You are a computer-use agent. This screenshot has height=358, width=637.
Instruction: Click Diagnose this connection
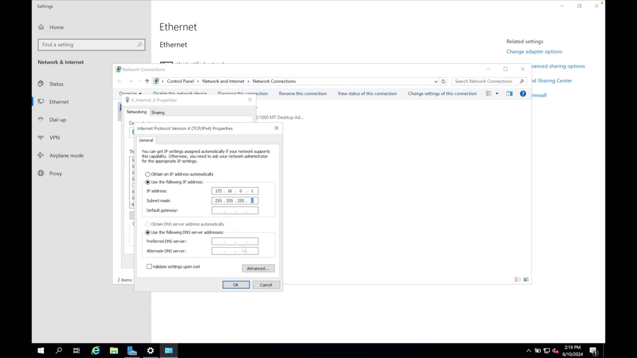click(243, 93)
